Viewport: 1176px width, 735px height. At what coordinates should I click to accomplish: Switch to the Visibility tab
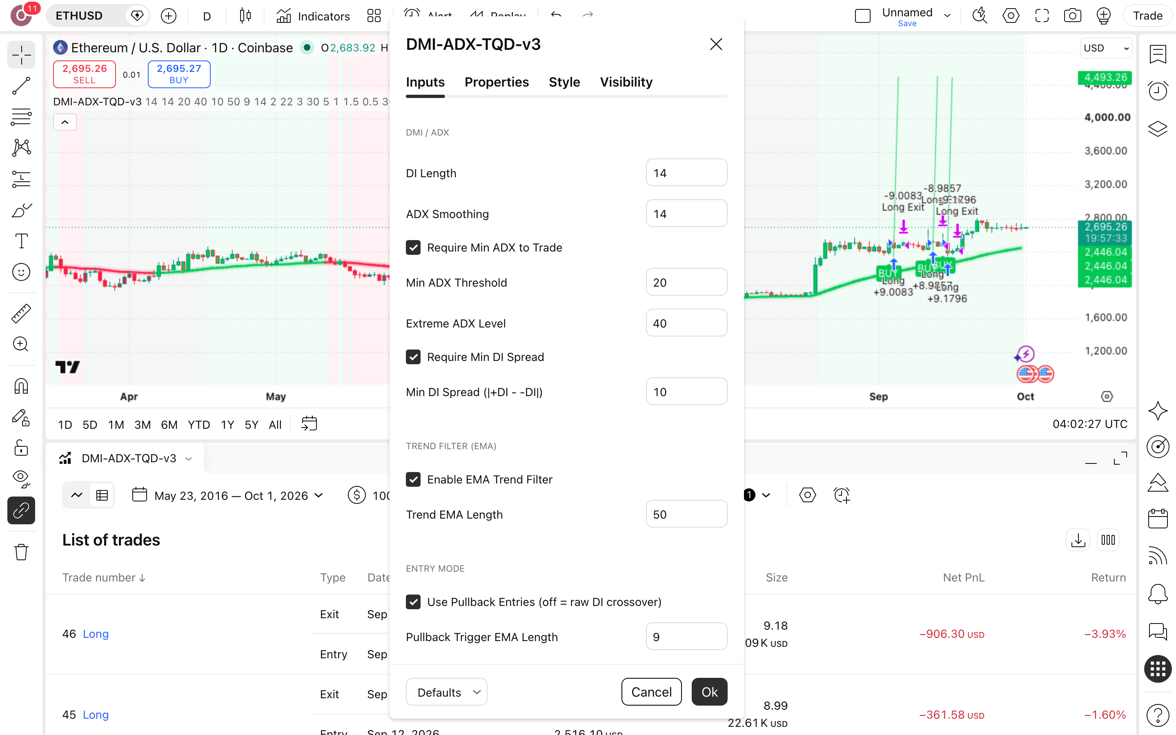coord(626,82)
